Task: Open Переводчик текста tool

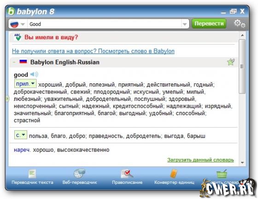Action: pyautogui.click(x=32, y=177)
